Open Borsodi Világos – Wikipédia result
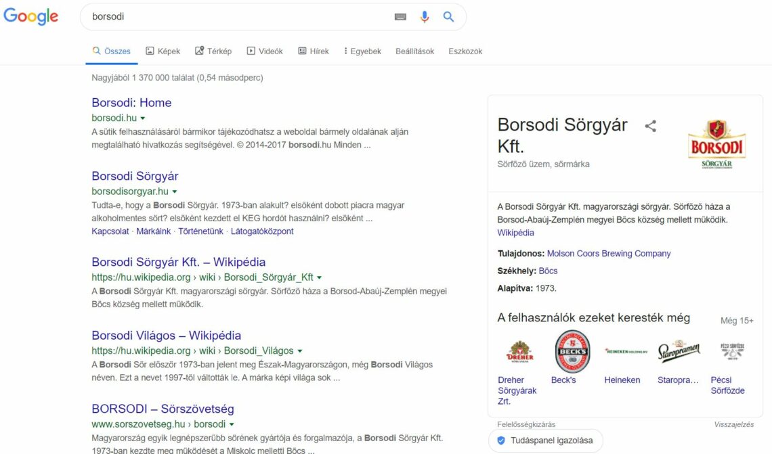 click(x=167, y=336)
